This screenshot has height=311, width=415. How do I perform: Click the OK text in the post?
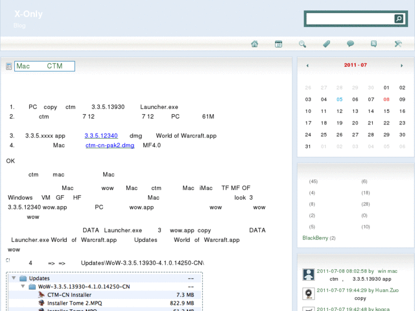pos(10,161)
